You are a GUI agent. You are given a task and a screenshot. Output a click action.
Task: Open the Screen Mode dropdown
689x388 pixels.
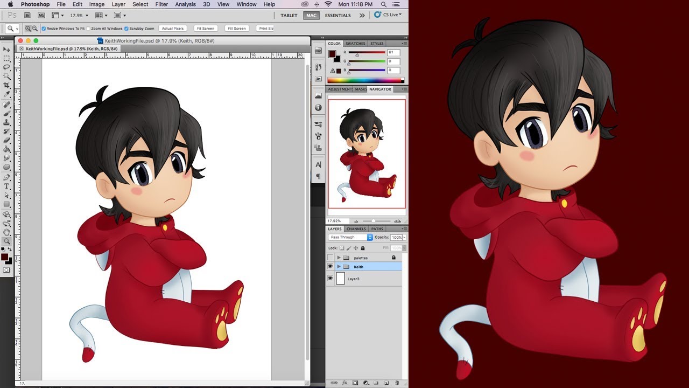coord(119,16)
